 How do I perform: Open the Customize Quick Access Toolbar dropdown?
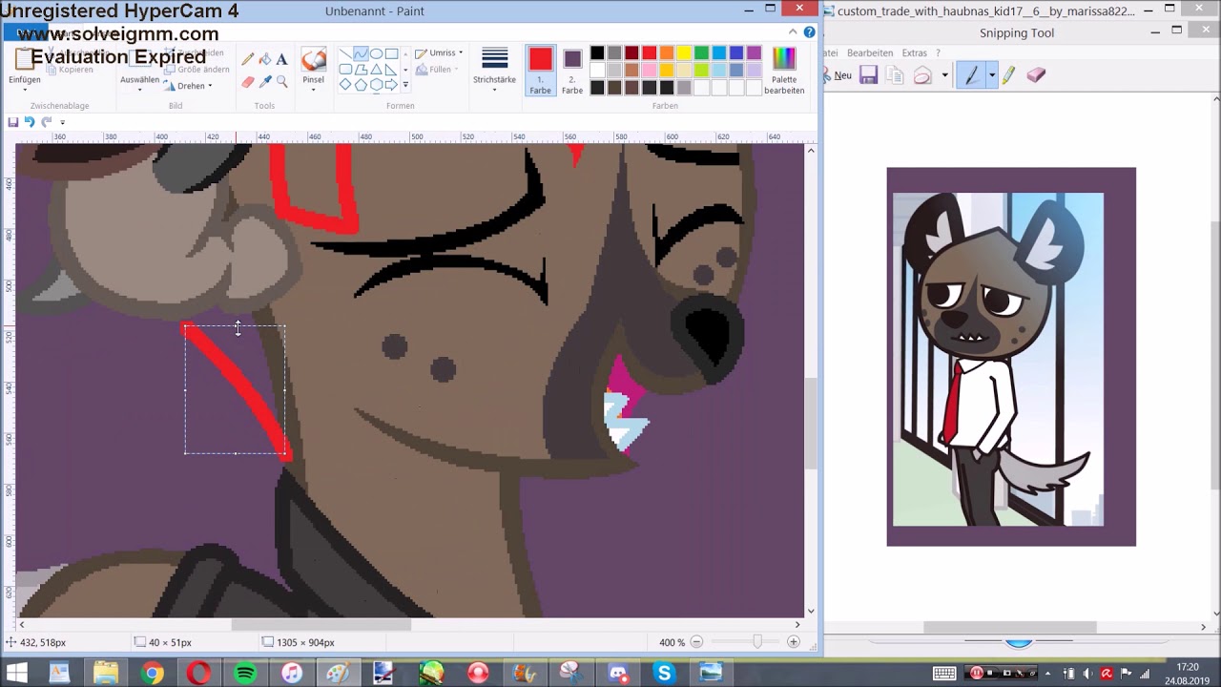(x=62, y=122)
